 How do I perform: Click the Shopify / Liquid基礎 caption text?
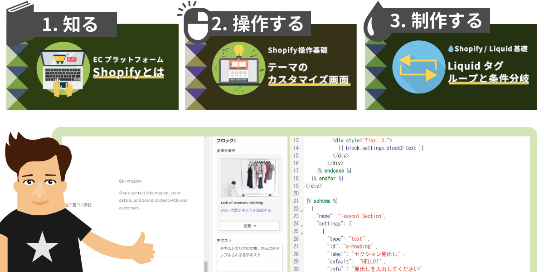point(487,49)
